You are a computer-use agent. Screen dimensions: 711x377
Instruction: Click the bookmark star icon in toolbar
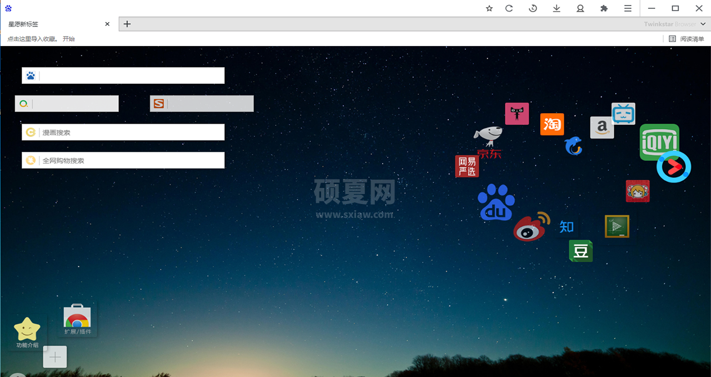[x=489, y=8]
